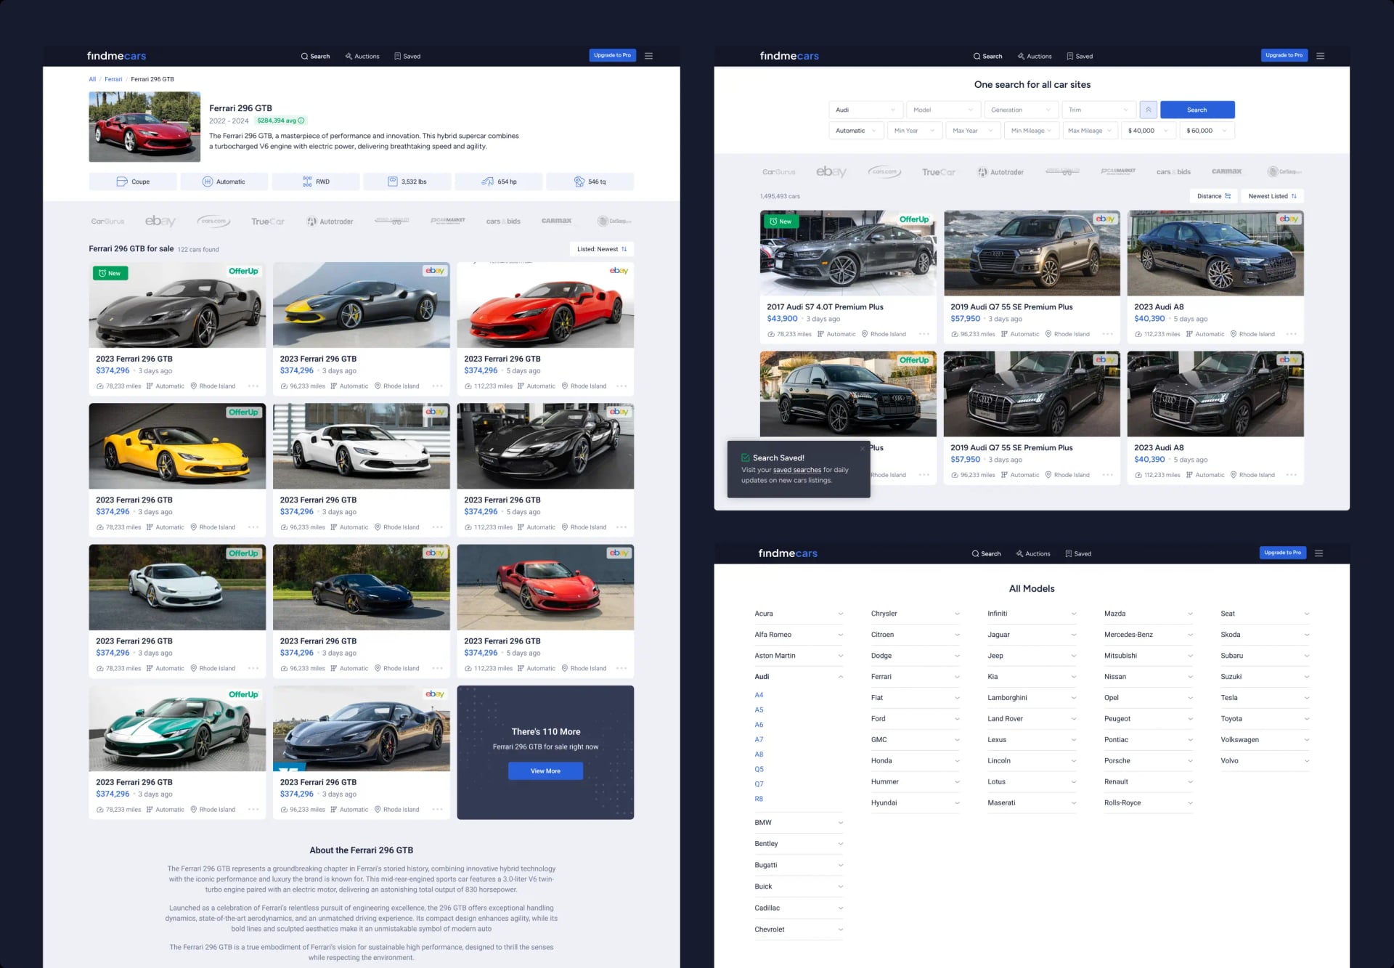Image resolution: width=1394 pixels, height=968 pixels.
Task: Click the ebay logo above Ferrari listings
Action: pos(160,221)
